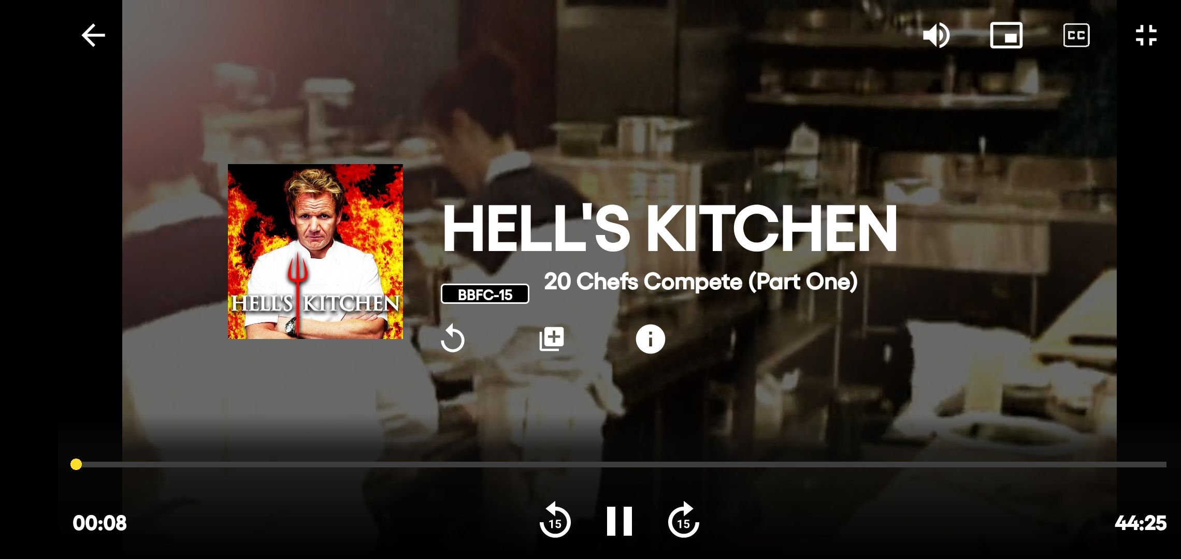Click the HELL'S KITCHEN show title
Image resolution: width=1181 pixels, height=559 pixels.
pyautogui.click(x=669, y=228)
